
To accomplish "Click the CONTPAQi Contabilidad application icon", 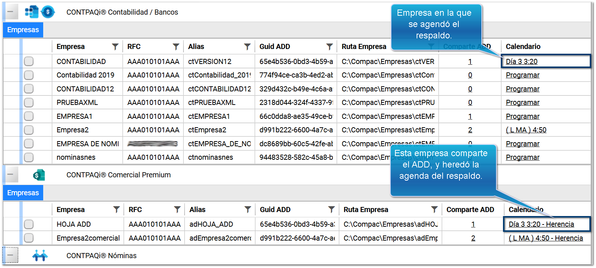I will click(x=31, y=12).
